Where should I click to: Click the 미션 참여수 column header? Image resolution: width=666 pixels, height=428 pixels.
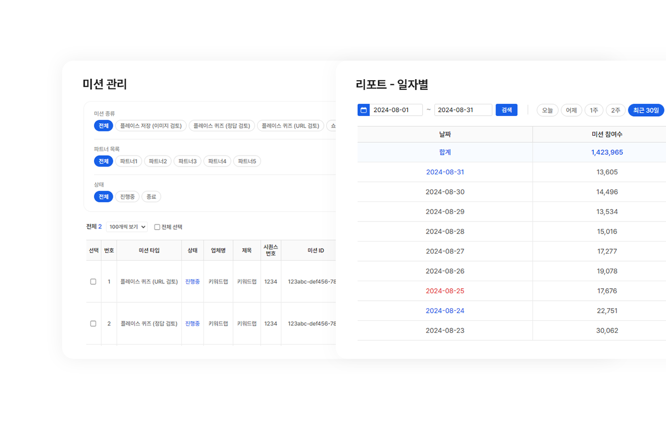(x=607, y=134)
